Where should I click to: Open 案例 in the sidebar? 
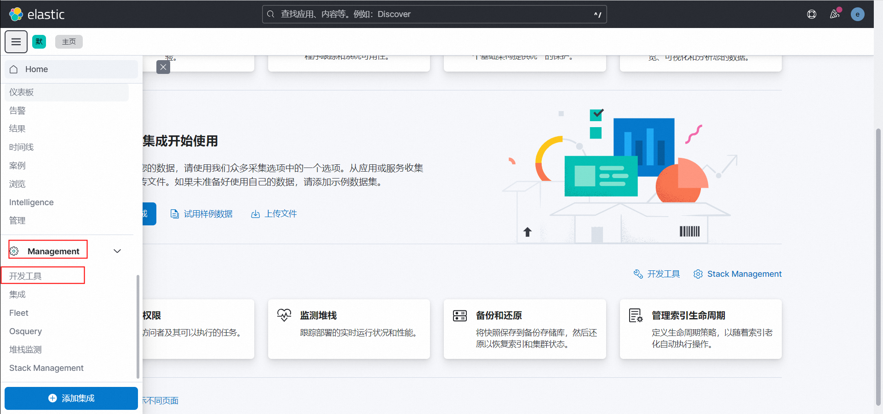pyautogui.click(x=17, y=166)
